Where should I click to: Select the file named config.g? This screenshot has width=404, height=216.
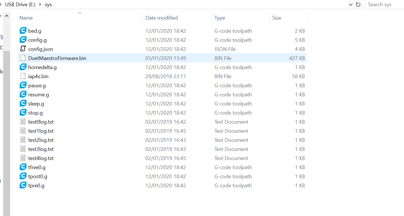[x=37, y=40]
